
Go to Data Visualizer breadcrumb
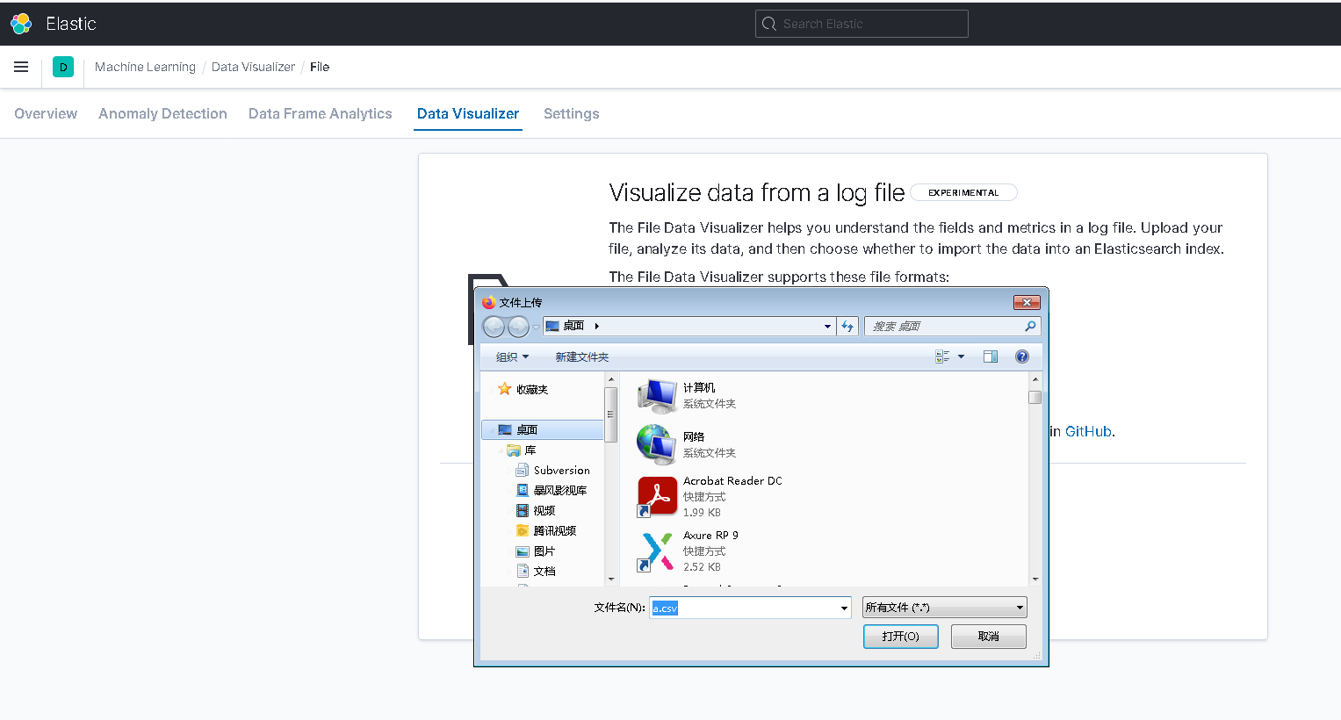pyautogui.click(x=253, y=67)
